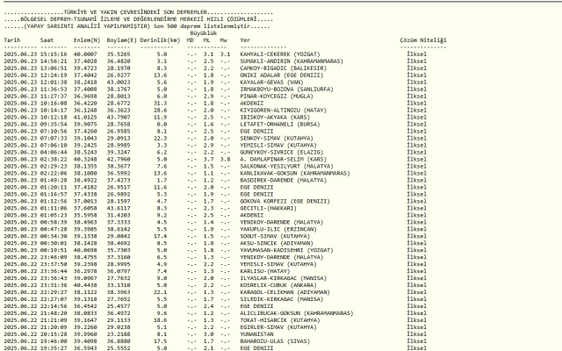This screenshot has height=351, width=562.
Task: Click the Derinlik(km) column header
Action: [x=160, y=40]
